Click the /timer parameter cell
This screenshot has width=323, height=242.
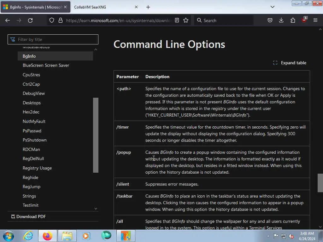tap(128, 134)
